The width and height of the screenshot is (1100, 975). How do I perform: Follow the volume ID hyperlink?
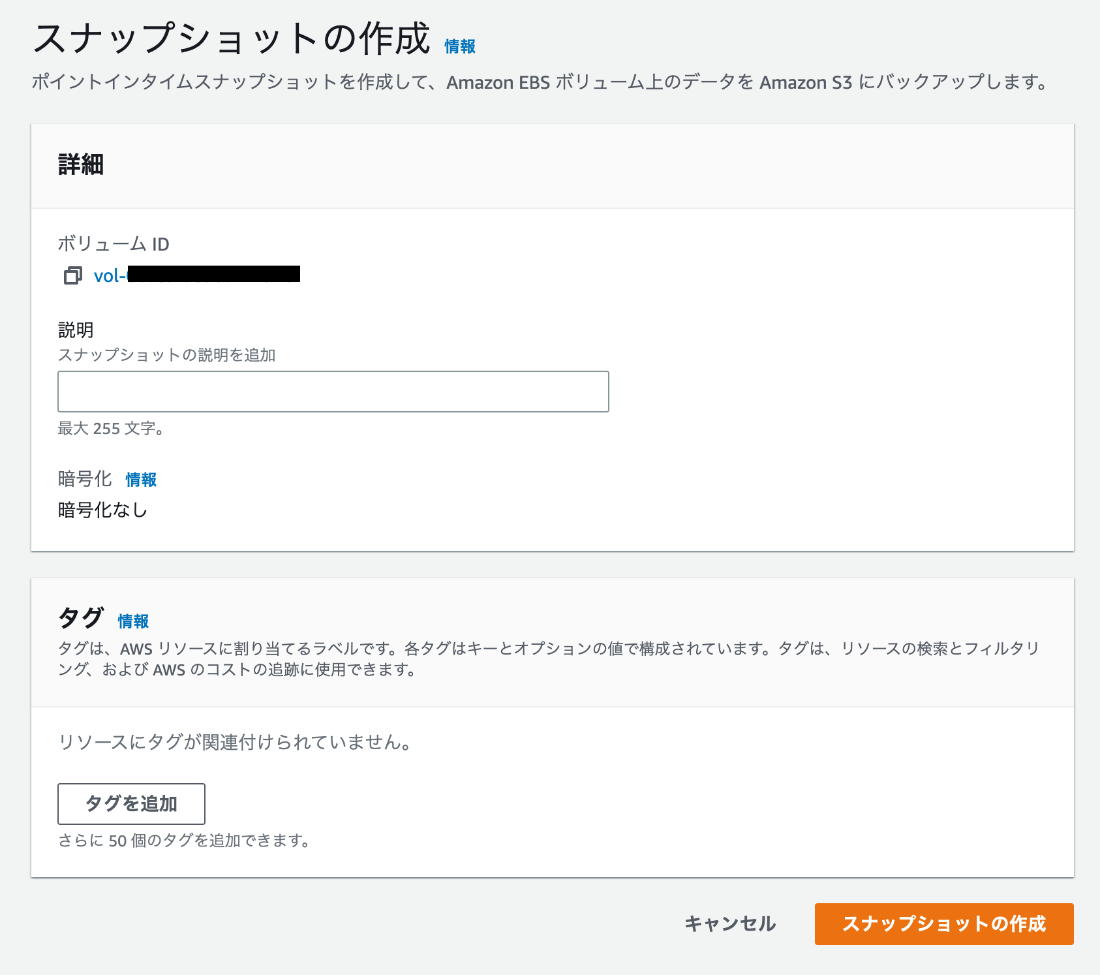pyautogui.click(x=196, y=275)
